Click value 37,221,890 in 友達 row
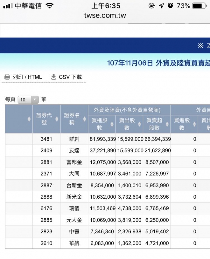Image resolution: width=210 pixels, height=259 pixels. (x=103, y=151)
